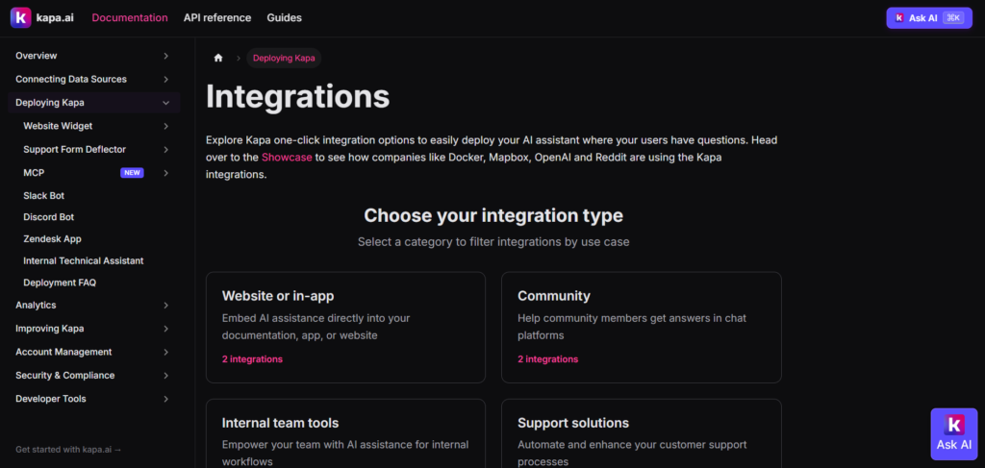Click 'Choose your integration type' heading
Viewport: 985px width, 468px height.
[493, 216]
